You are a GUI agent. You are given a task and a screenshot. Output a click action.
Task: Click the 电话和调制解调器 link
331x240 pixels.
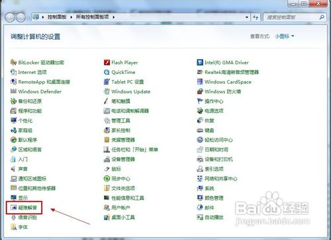(x=130, y=110)
